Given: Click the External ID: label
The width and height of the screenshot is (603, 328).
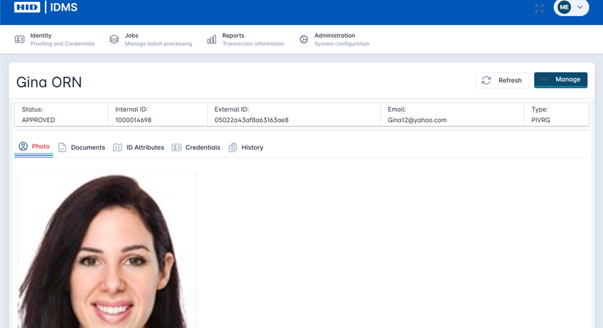Looking at the screenshot, I should point(232,109).
